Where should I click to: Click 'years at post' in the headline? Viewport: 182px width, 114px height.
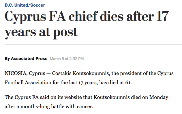coord(41,33)
